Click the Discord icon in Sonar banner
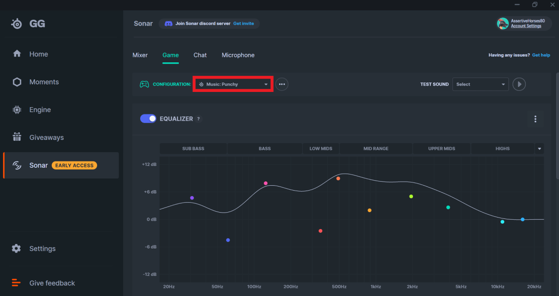The image size is (559, 296). (168, 23)
